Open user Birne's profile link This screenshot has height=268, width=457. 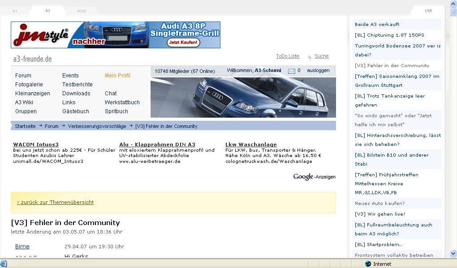pos(22,246)
